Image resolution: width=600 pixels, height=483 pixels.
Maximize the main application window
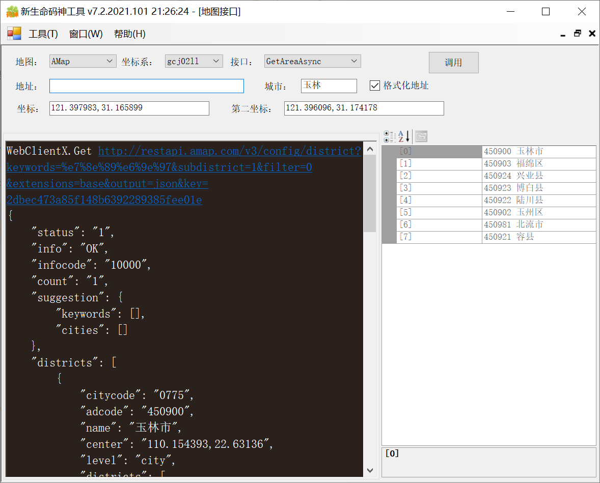546,12
